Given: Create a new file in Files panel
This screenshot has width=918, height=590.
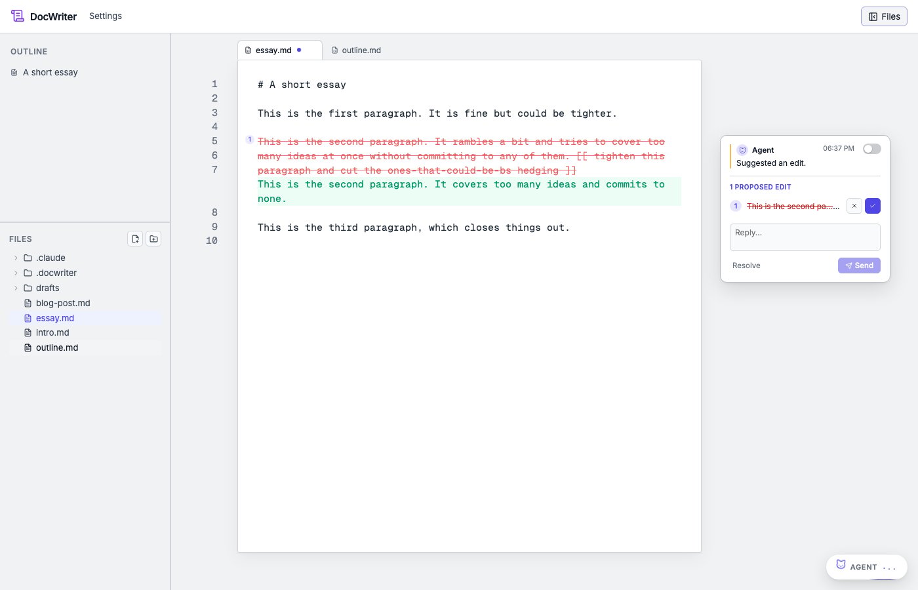Looking at the screenshot, I should pyautogui.click(x=135, y=239).
